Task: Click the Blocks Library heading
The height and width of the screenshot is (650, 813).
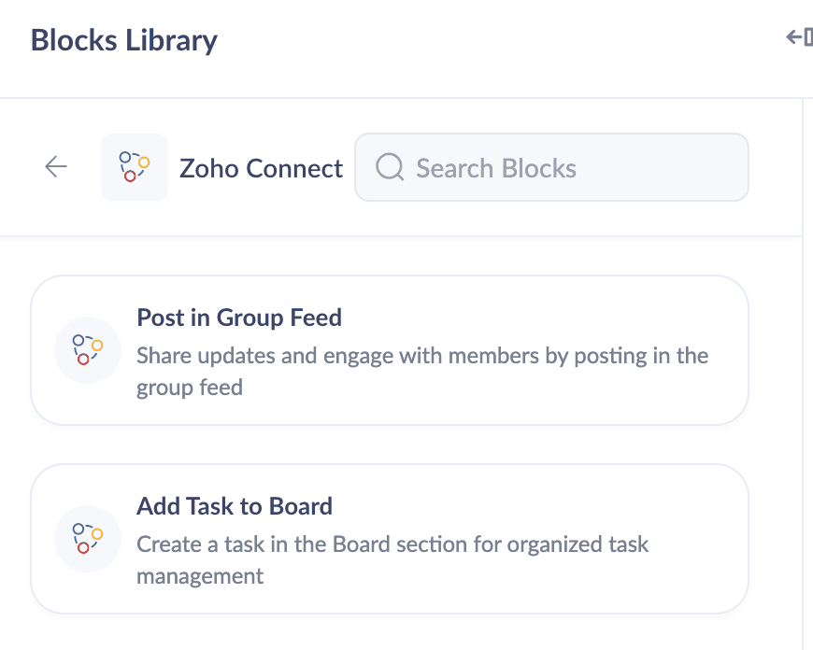Action: click(x=123, y=40)
